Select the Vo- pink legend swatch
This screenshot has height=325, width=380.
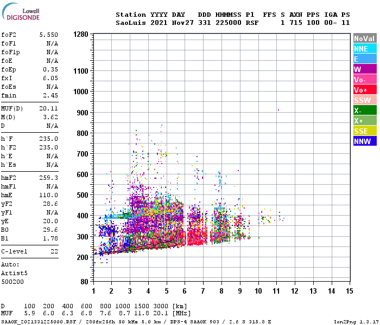point(365,80)
